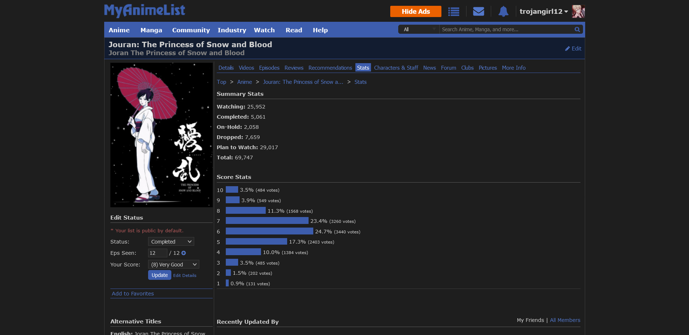Click the plus icon next to Eps Seen

pyautogui.click(x=184, y=253)
